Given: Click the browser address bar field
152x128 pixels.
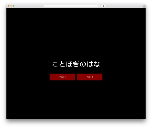Looking at the screenshot, I should pos(72,6).
